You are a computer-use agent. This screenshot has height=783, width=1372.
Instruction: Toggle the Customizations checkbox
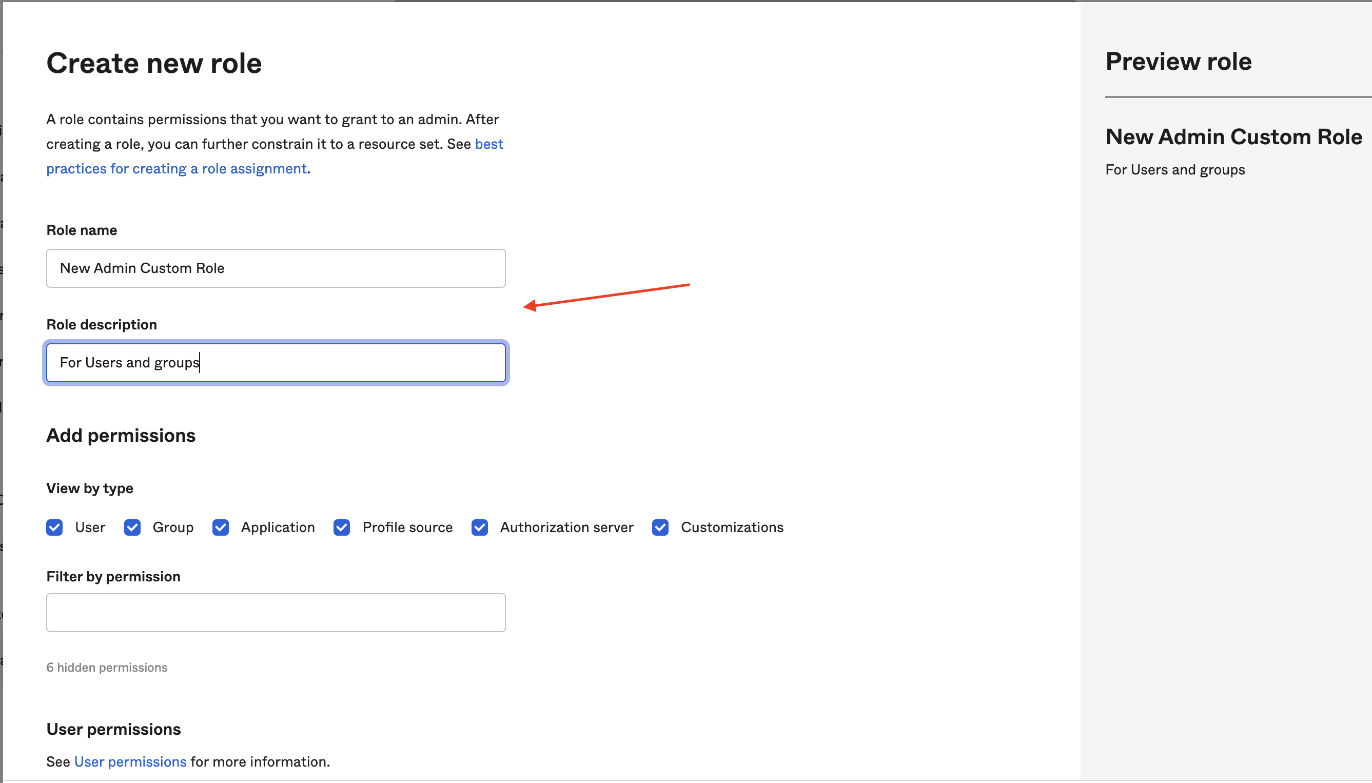660,527
